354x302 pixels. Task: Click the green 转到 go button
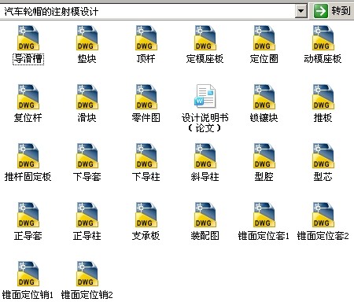click(x=332, y=11)
